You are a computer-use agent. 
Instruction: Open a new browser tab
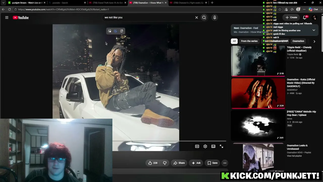pos(212,3)
